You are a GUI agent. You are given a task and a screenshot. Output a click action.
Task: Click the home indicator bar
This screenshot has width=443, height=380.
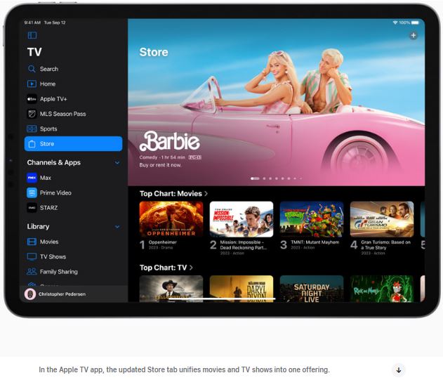223,299
